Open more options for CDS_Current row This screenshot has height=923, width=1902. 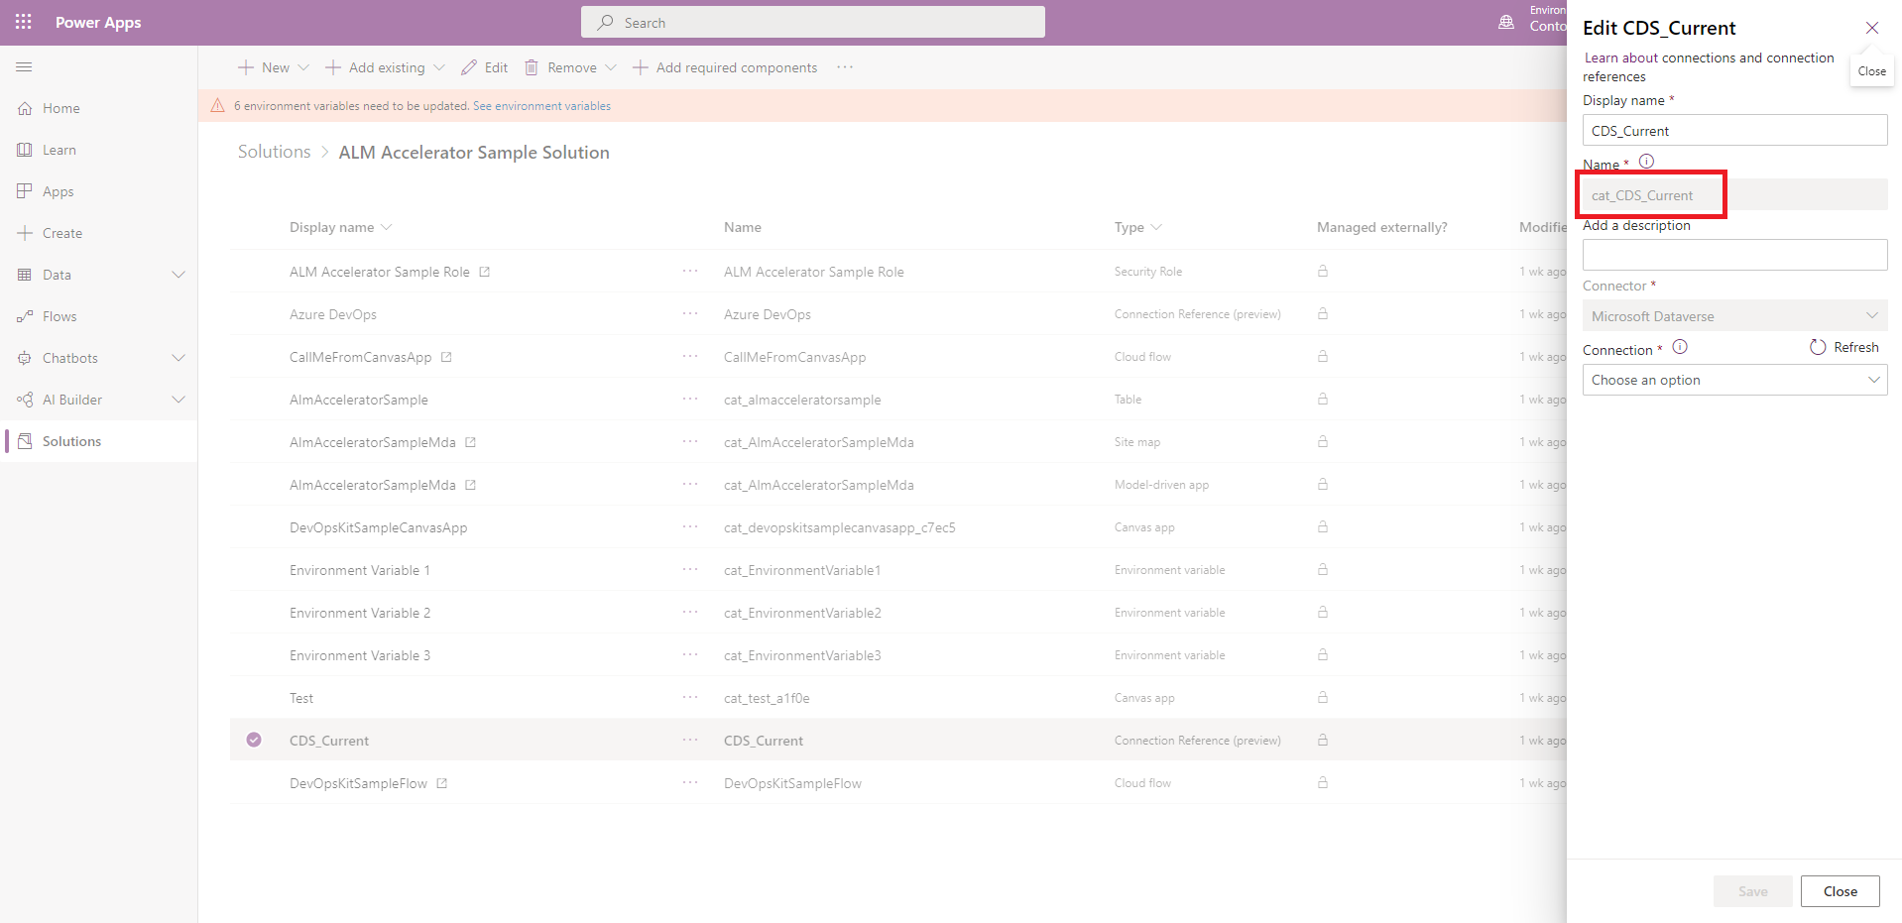690,741
